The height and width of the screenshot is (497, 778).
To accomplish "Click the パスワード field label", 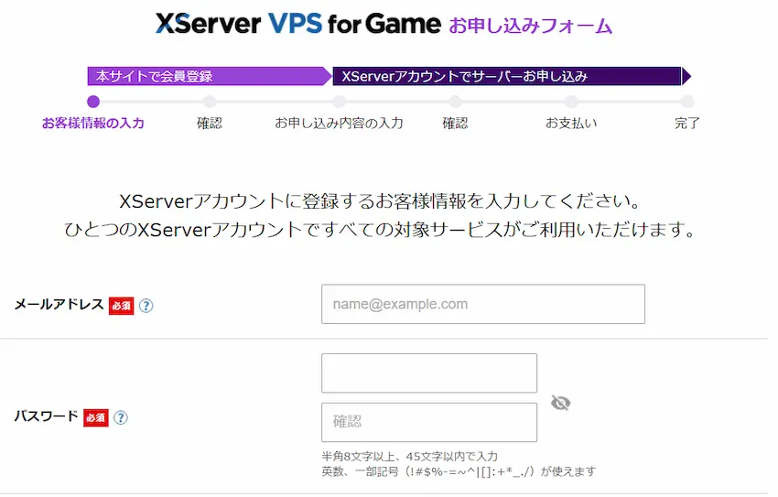I will pyautogui.click(x=46, y=416).
